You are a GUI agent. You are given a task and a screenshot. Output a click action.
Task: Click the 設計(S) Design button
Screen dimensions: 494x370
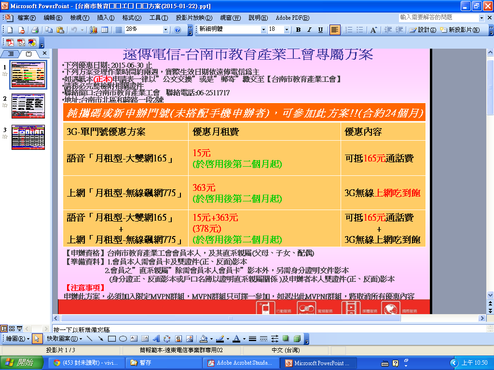click(x=423, y=30)
